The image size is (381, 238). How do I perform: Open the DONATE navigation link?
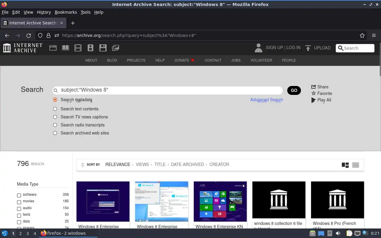(x=182, y=60)
